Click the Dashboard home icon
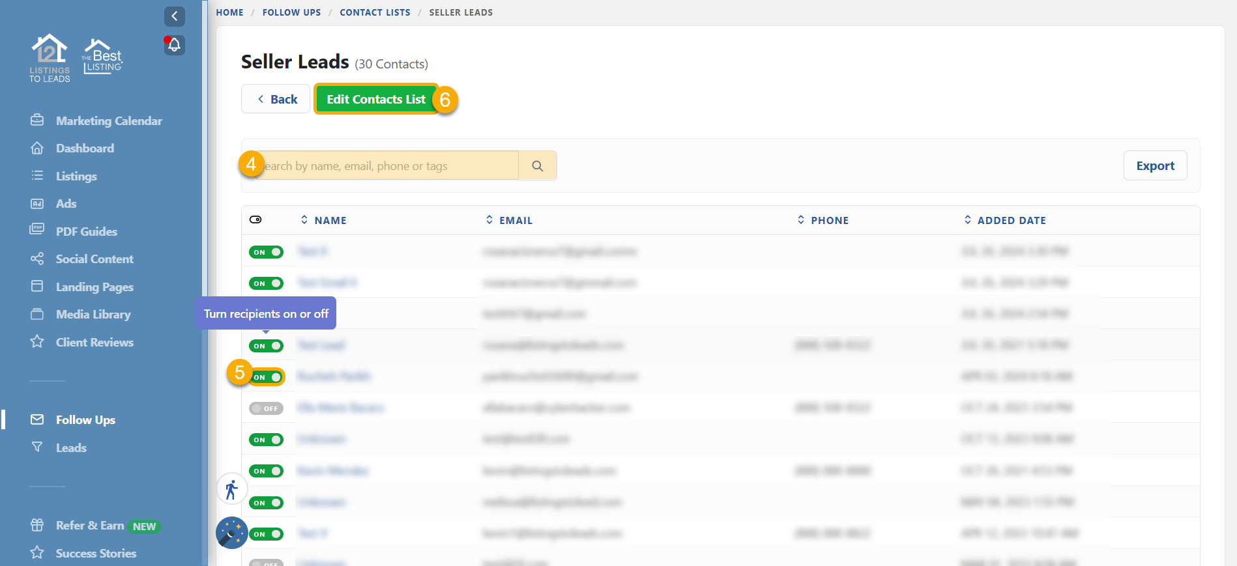 (x=37, y=148)
